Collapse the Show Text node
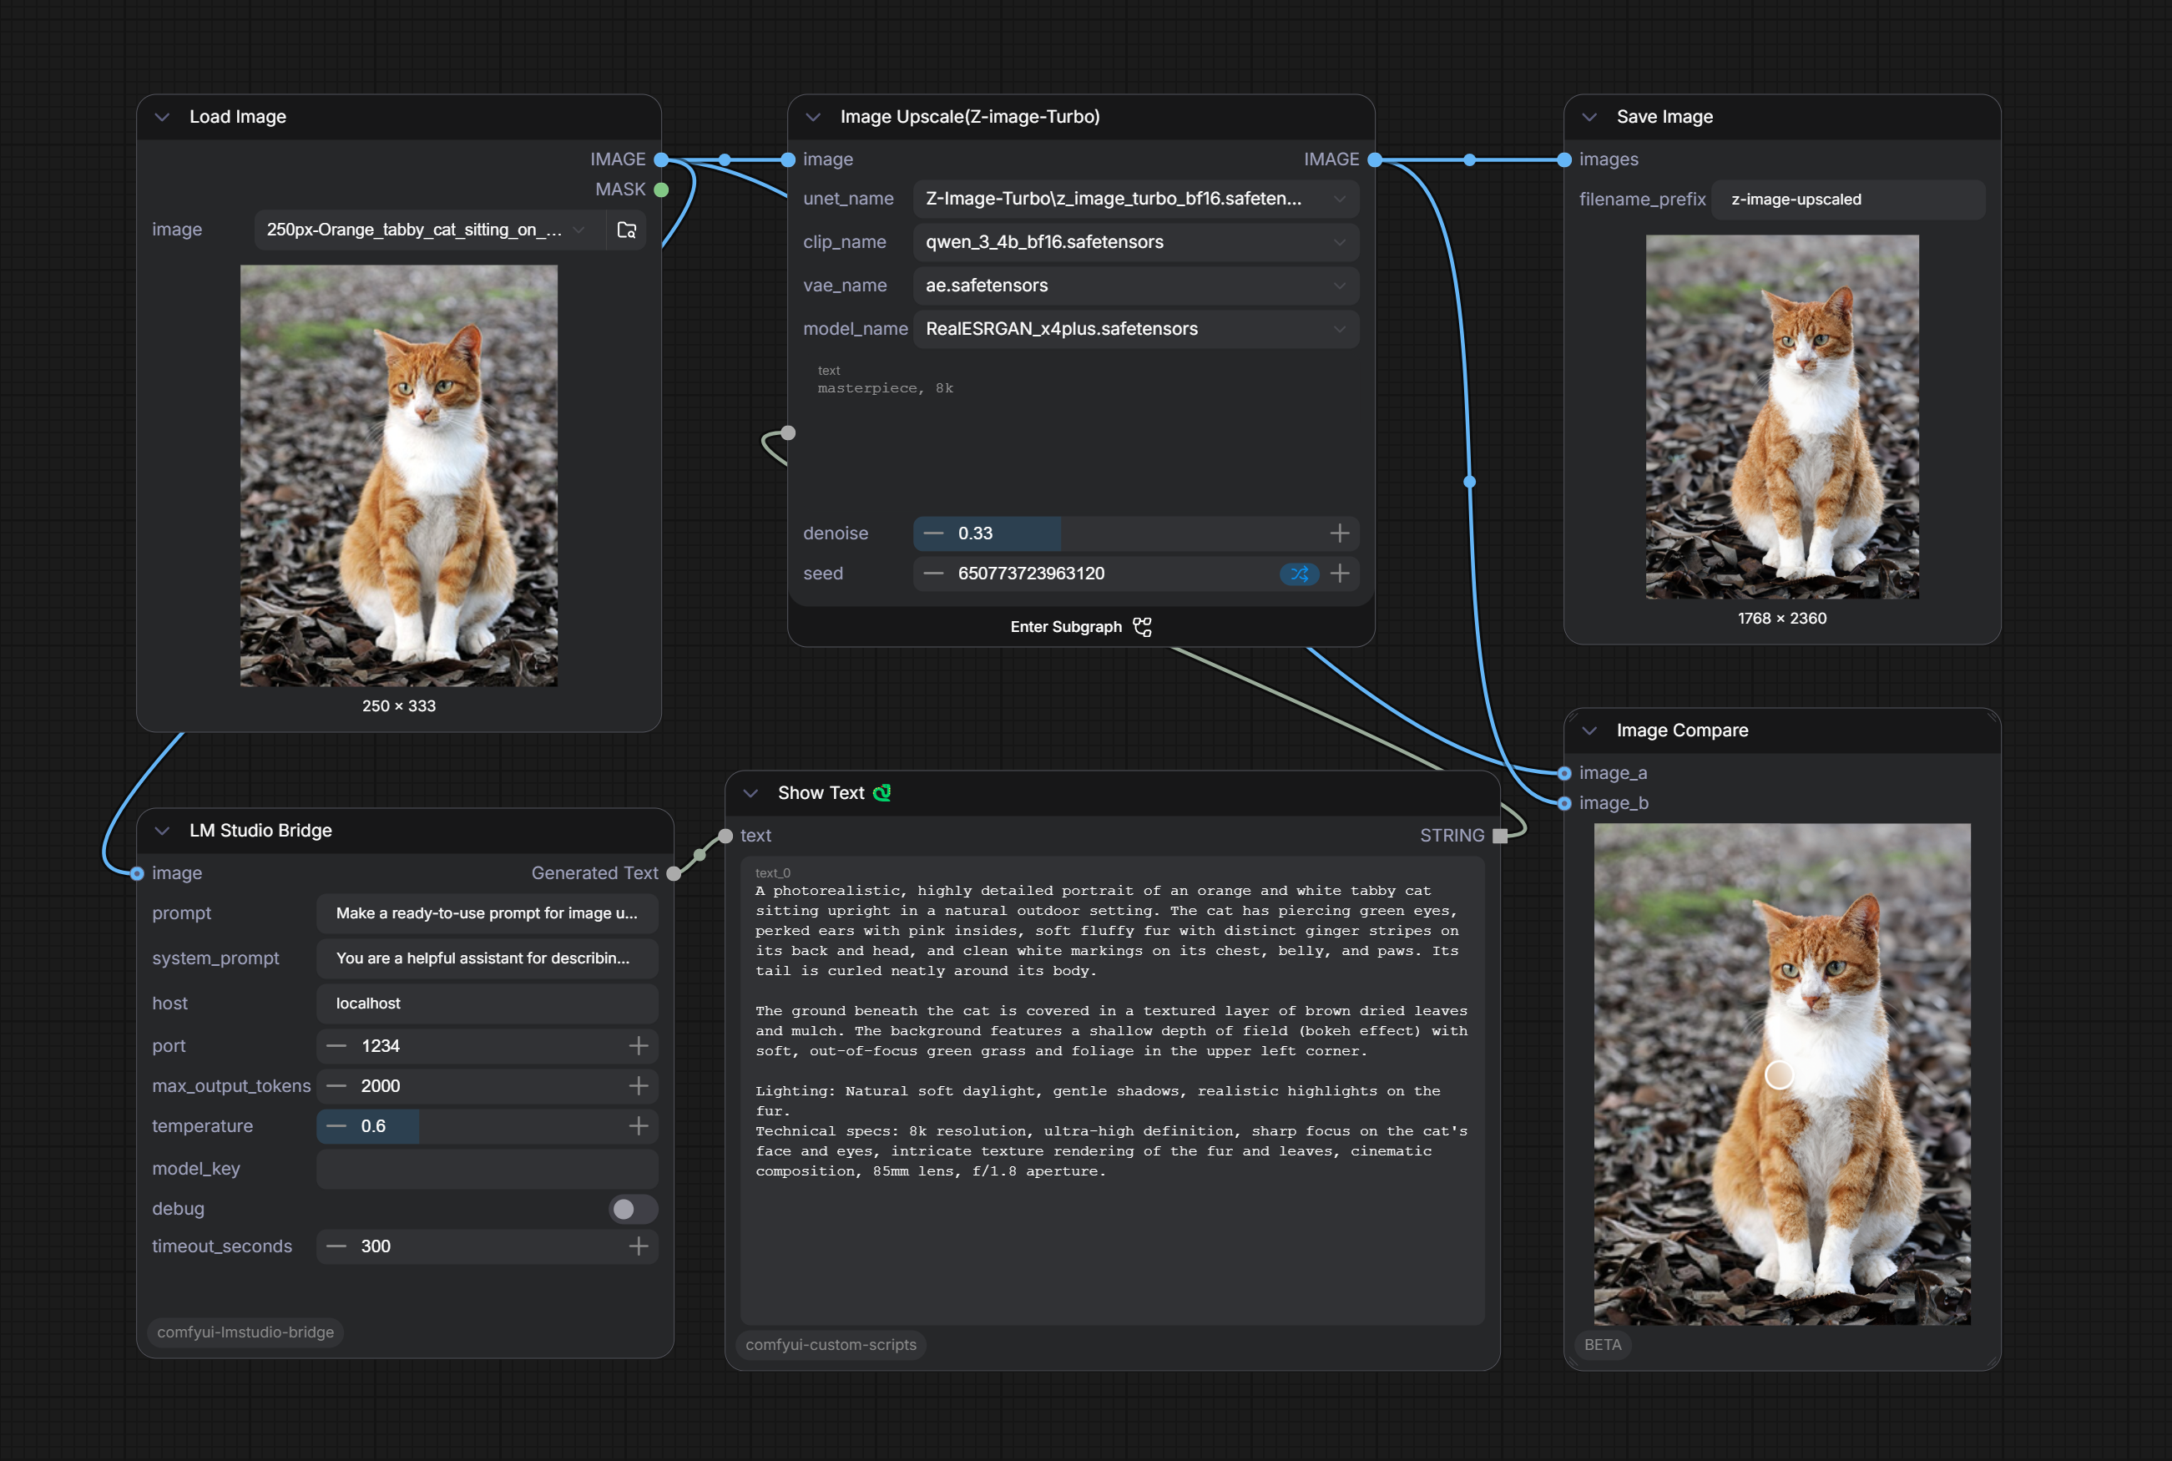This screenshot has height=1461, width=2172. tap(750, 793)
